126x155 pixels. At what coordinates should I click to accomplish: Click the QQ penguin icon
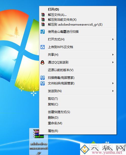point(43,62)
